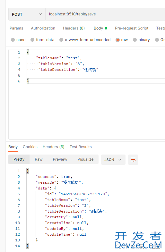Choose x-www-form-urlencoded body type
Viewport: 165px width, 252px height.
tap(85, 40)
